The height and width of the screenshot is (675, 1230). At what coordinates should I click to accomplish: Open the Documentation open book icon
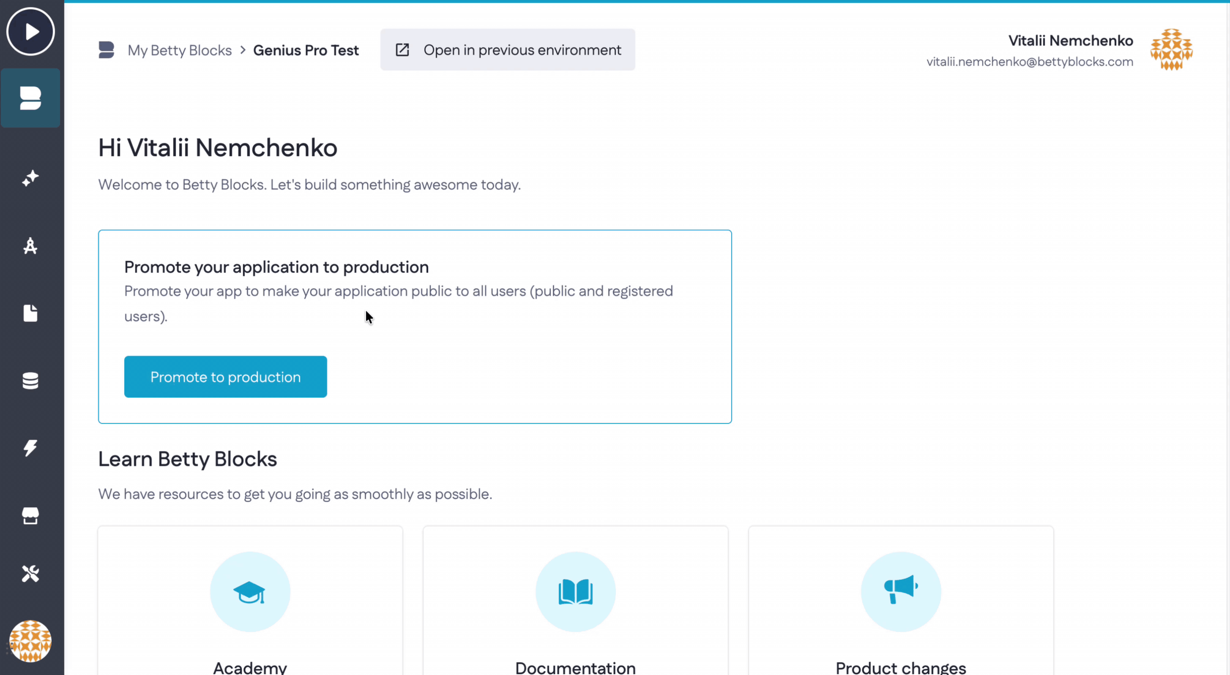click(x=575, y=592)
